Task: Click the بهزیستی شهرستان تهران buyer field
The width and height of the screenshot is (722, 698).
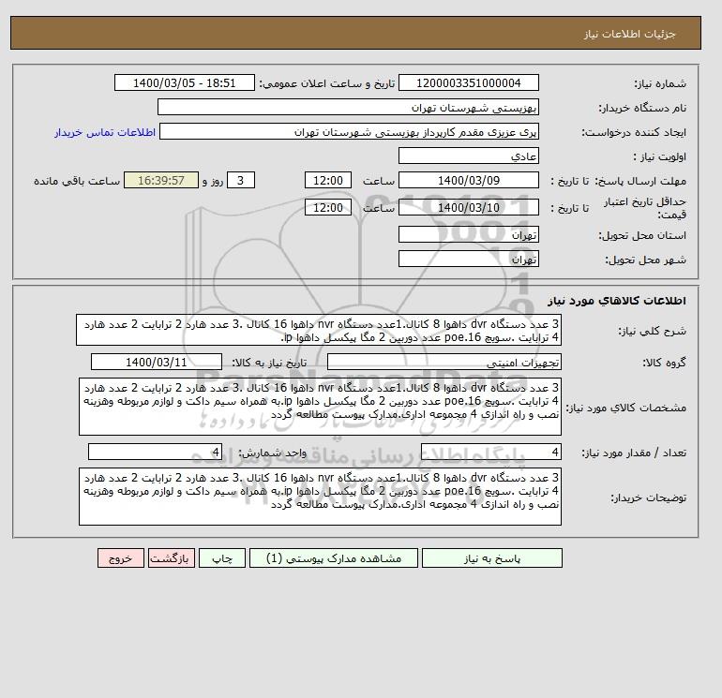Action: [348, 107]
